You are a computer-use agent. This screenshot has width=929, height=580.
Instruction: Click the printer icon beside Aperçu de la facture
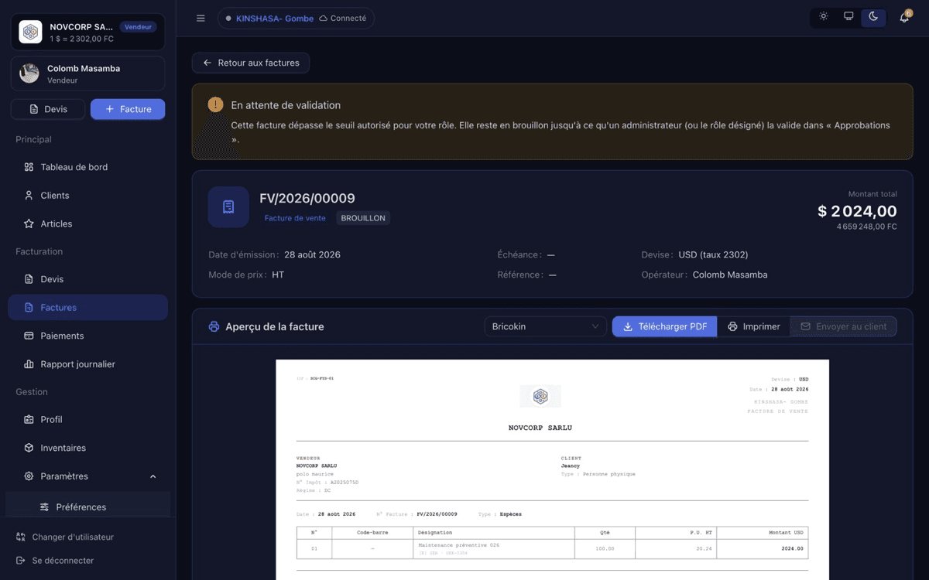[x=214, y=326]
